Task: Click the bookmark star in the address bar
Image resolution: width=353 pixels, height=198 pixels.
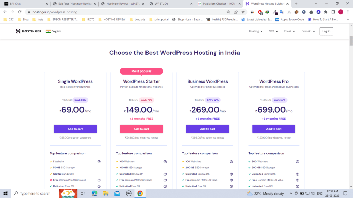Action: [x=243, y=11]
